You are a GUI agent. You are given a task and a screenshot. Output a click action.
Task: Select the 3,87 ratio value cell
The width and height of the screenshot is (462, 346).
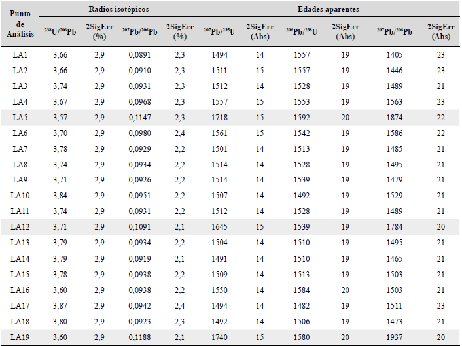60,305
